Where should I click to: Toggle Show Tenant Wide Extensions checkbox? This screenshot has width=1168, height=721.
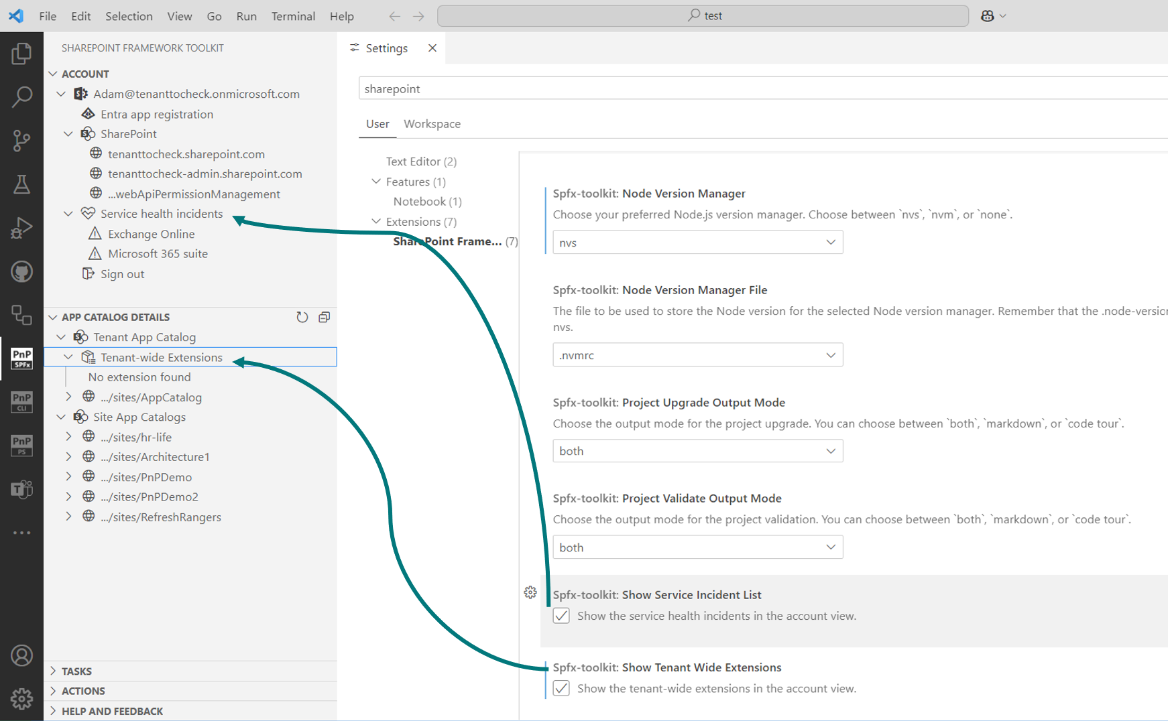click(561, 688)
